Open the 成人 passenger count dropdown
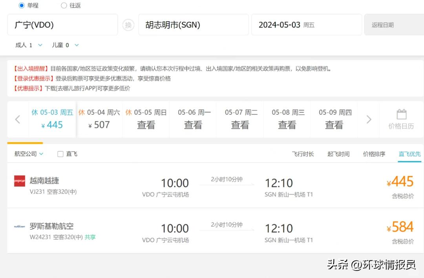424x278 pixels. (x=29, y=45)
